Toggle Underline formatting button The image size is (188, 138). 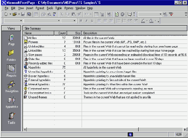click(x=92, y=21)
